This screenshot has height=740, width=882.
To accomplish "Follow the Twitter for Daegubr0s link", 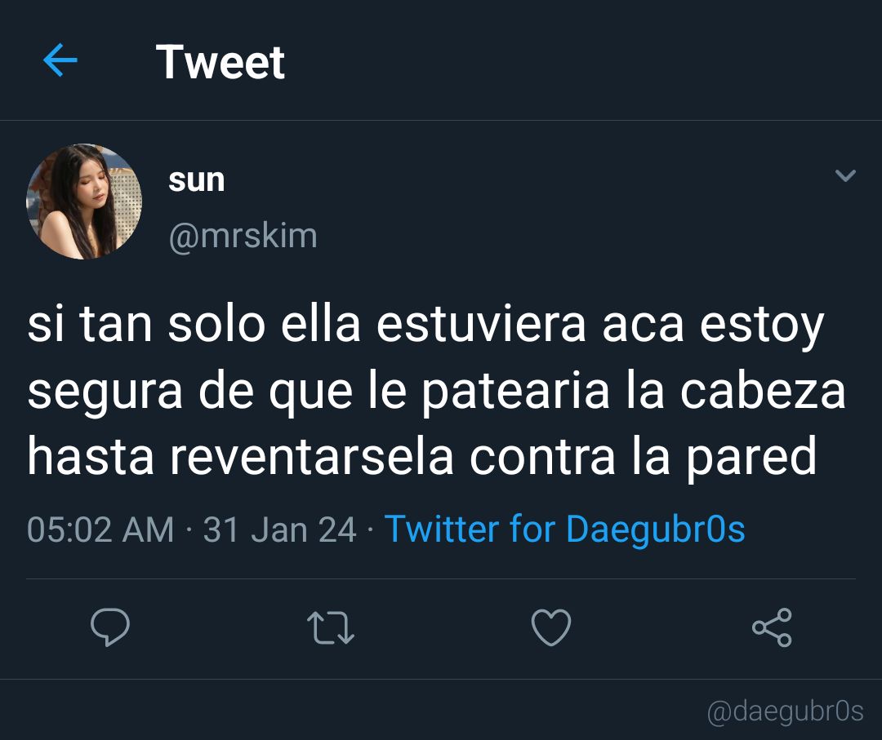I will click(x=565, y=530).
